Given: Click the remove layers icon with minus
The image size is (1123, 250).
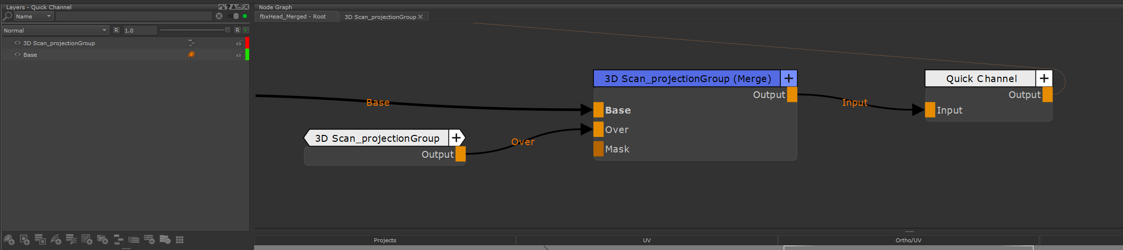Looking at the screenshot, I should 149,239.
